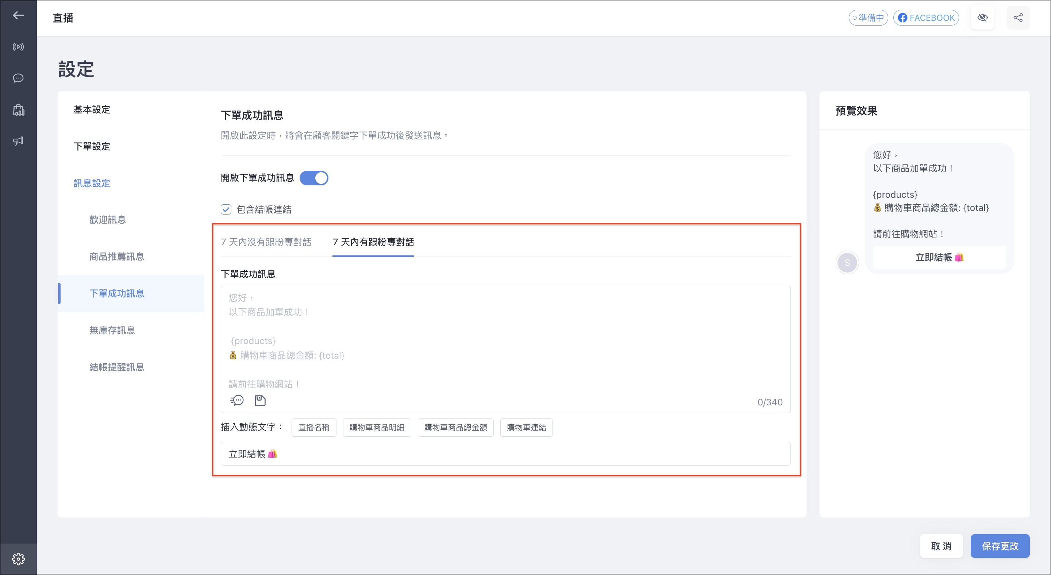Switch to the 7 天內沒有跟粉專對話 tab
The image size is (1051, 575).
[x=266, y=242]
